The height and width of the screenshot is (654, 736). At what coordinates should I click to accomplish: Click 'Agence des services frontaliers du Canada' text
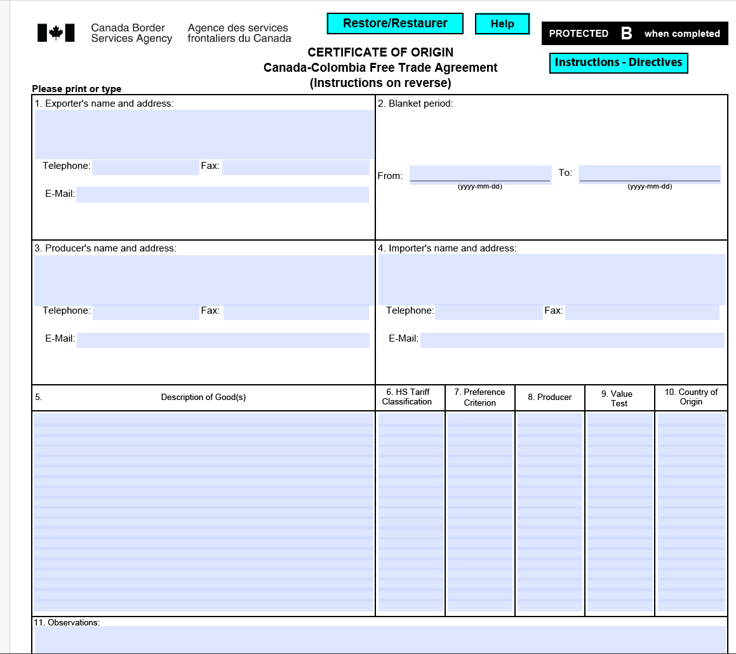coord(239,33)
